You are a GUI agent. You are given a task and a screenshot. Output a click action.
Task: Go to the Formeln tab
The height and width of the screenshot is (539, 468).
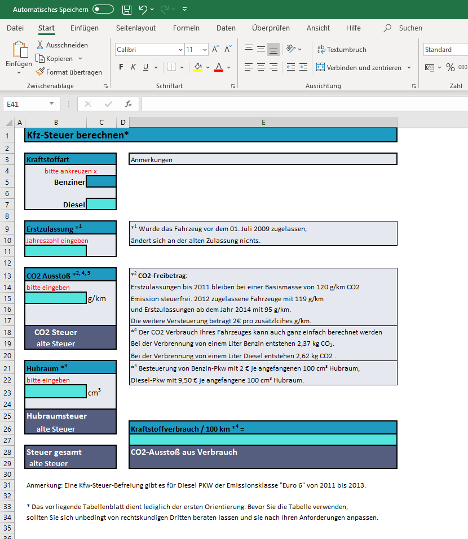(x=186, y=28)
